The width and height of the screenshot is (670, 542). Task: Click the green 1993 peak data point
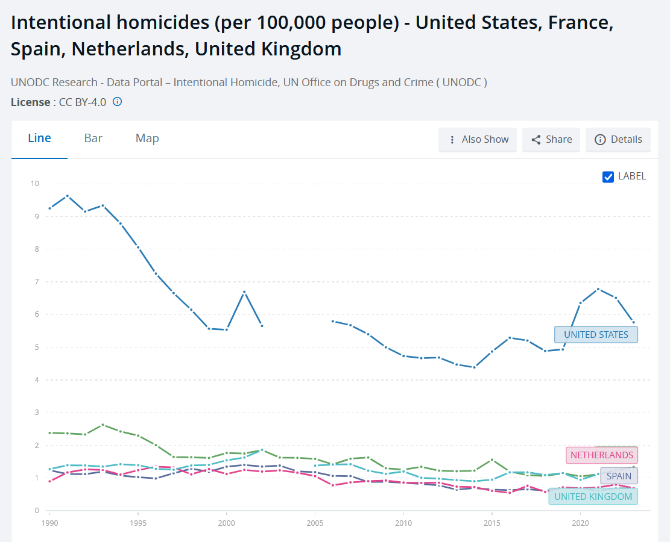103,425
